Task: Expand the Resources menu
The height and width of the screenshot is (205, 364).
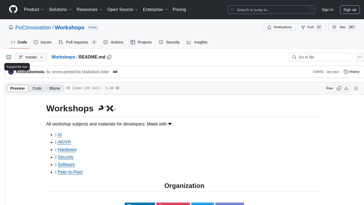Action: [x=90, y=9]
